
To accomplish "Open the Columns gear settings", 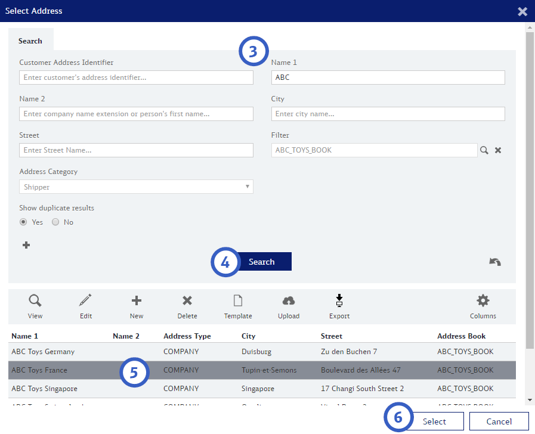I will point(483,300).
